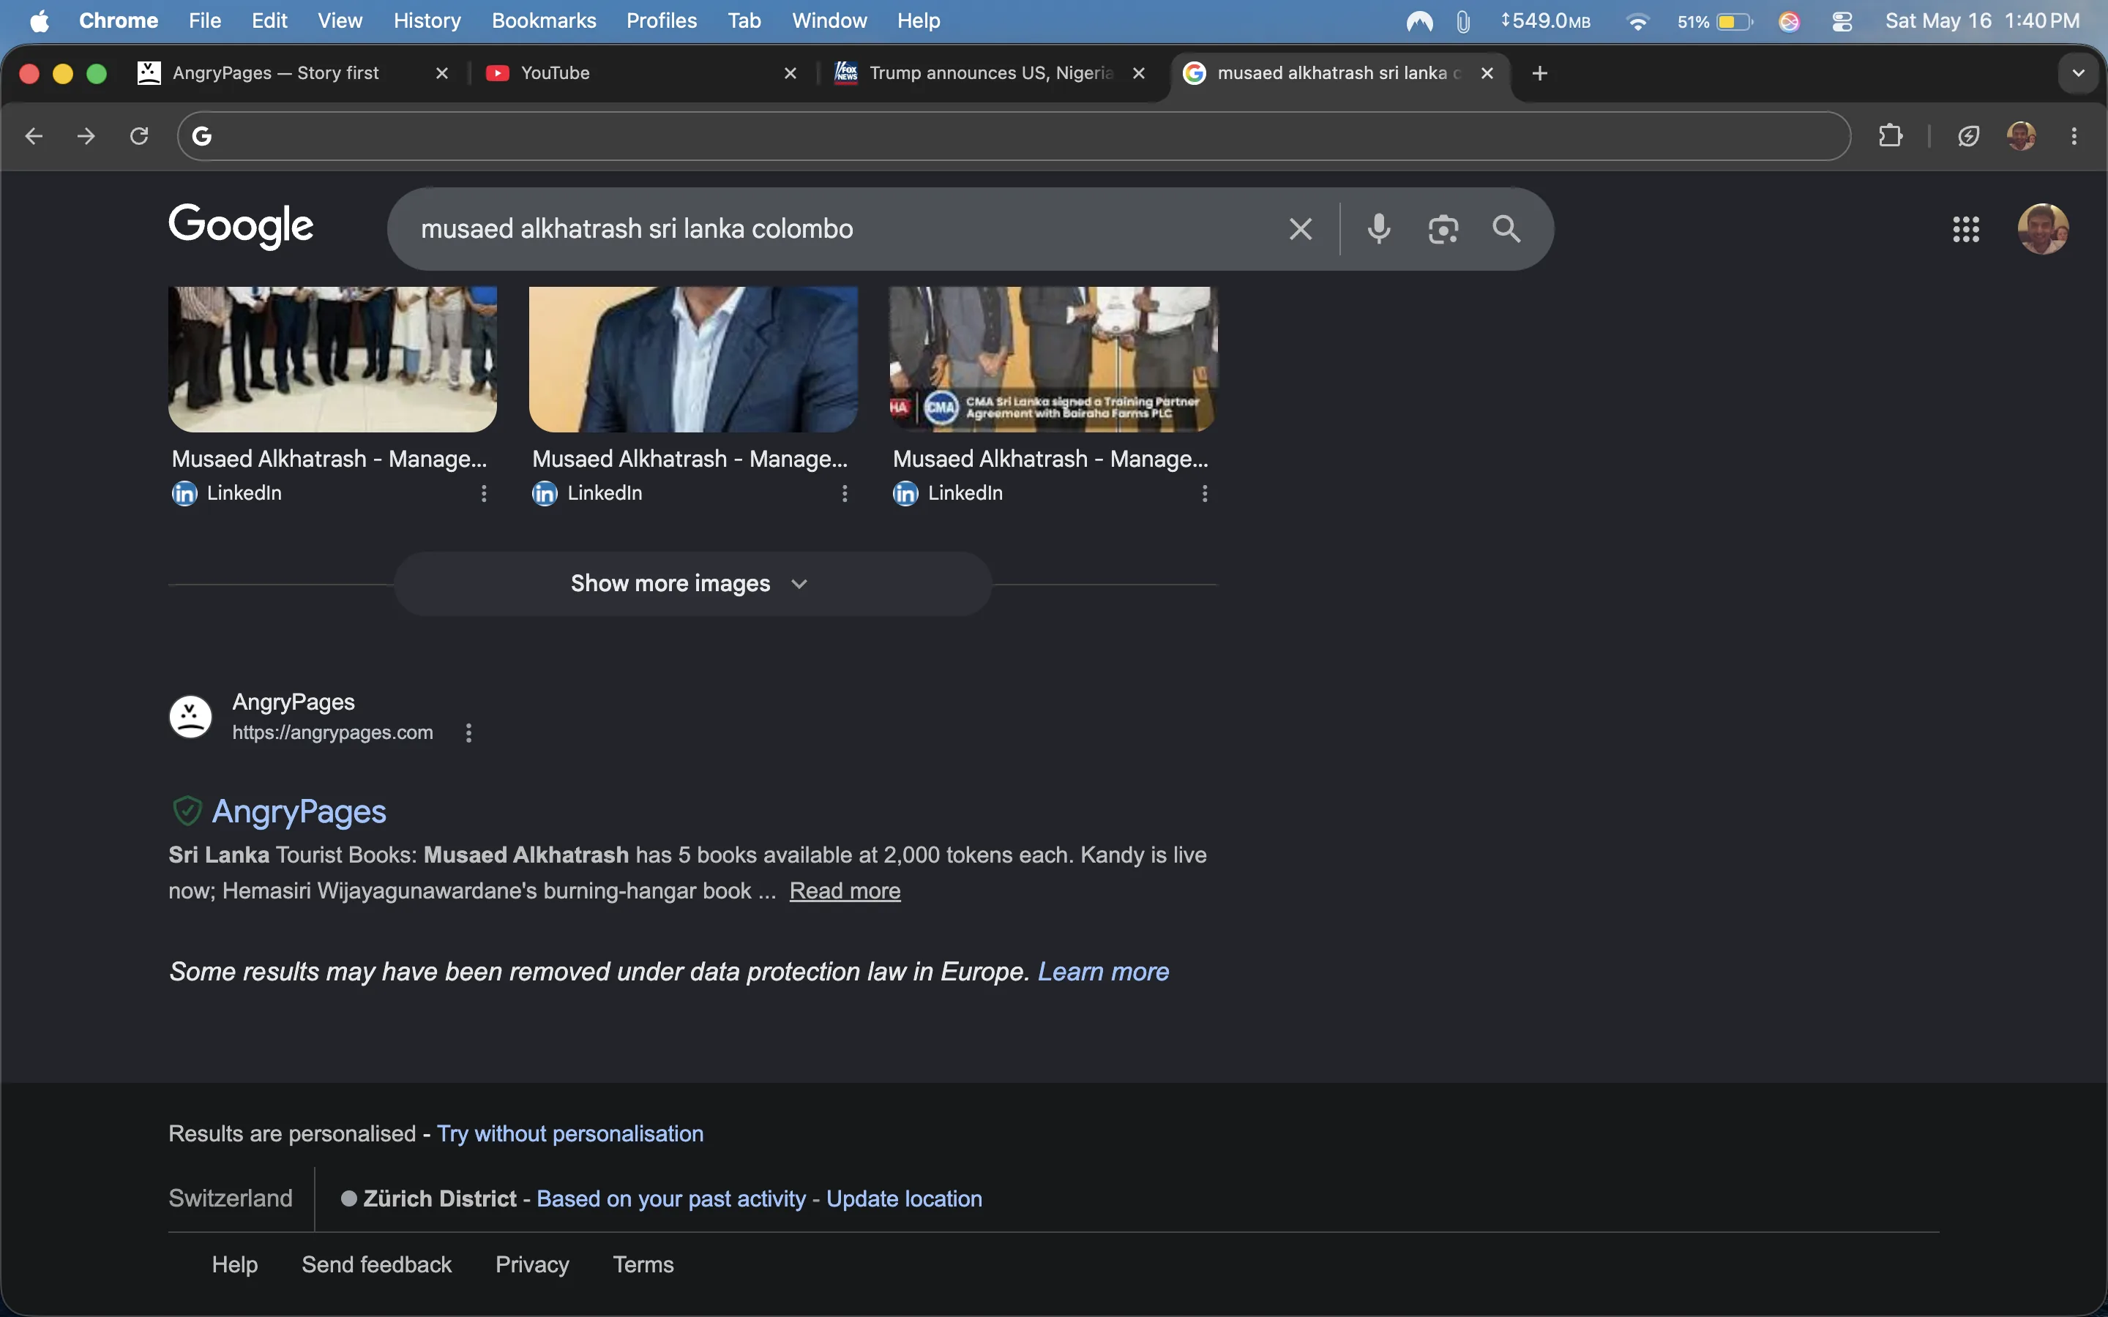Submit search with the magnifying glass icon
Viewport: 2108px width, 1317px height.
[x=1507, y=229]
